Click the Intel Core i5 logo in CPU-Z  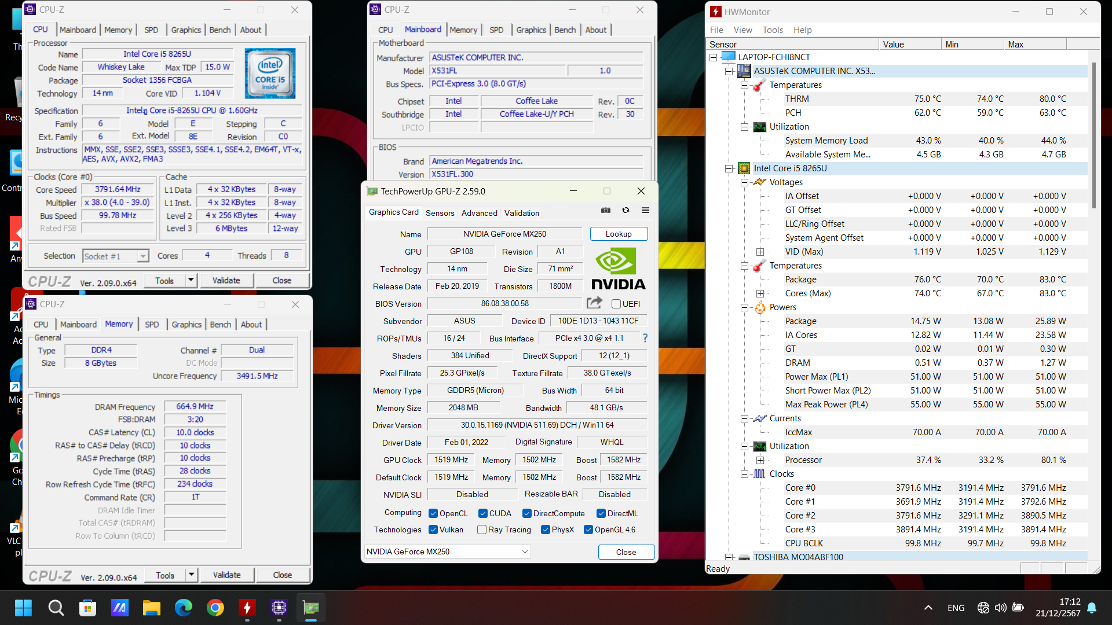pos(270,73)
